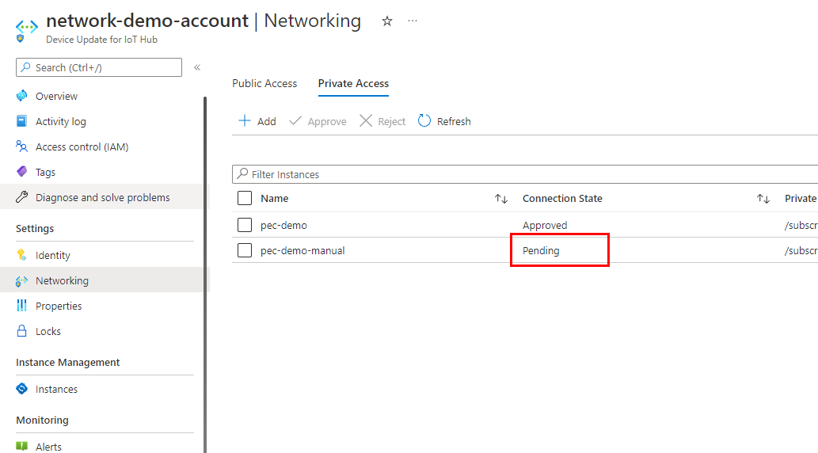The width and height of the screenshot is (818, 453).
Task: Sort the table by the Name column arrows
Action: 501,199
